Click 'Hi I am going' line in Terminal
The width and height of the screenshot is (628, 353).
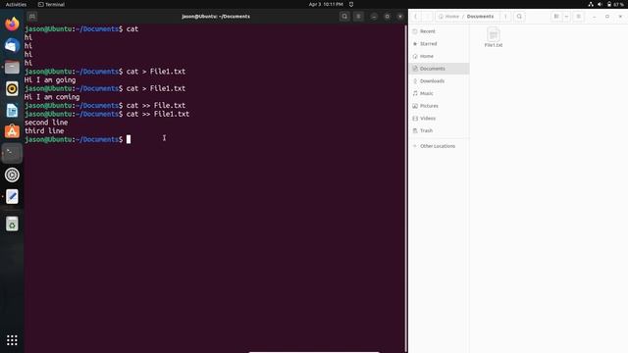coord(50,80)
